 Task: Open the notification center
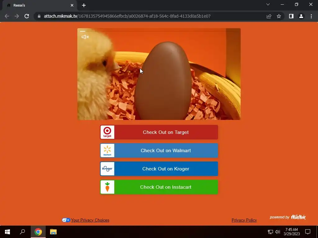pos(308,232)
